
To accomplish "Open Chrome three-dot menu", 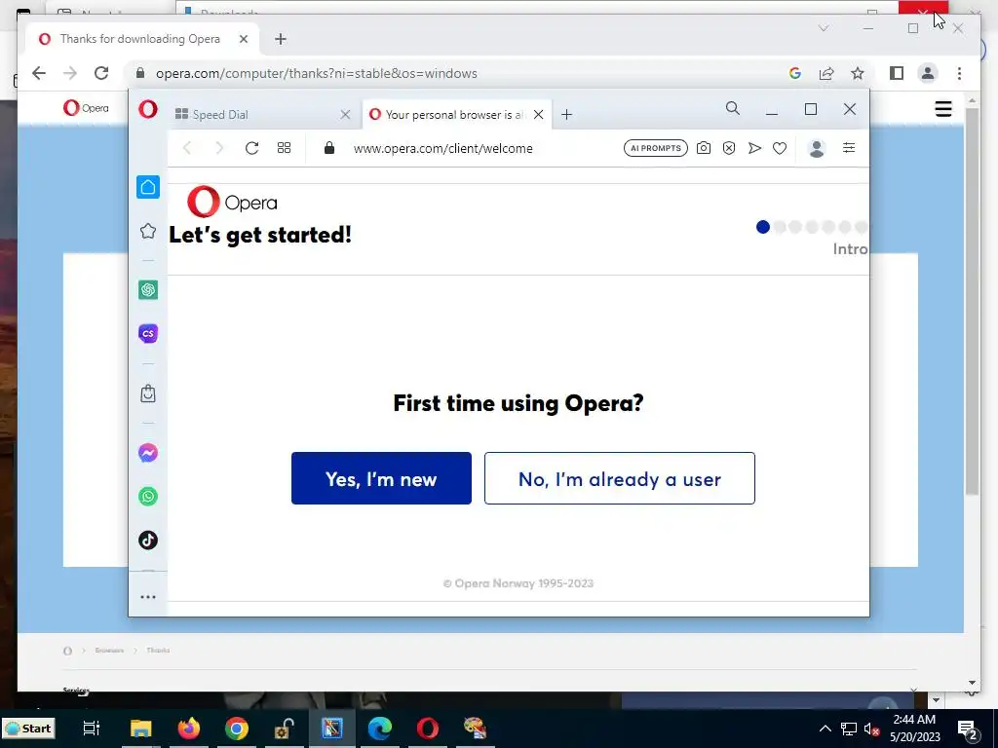I will pyautogui.click(x=959, y=73).
